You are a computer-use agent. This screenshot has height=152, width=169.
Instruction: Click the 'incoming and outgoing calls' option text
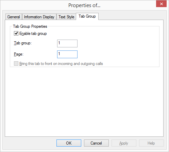81,64
